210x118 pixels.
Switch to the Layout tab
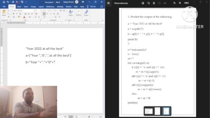[x=41, y=7]
